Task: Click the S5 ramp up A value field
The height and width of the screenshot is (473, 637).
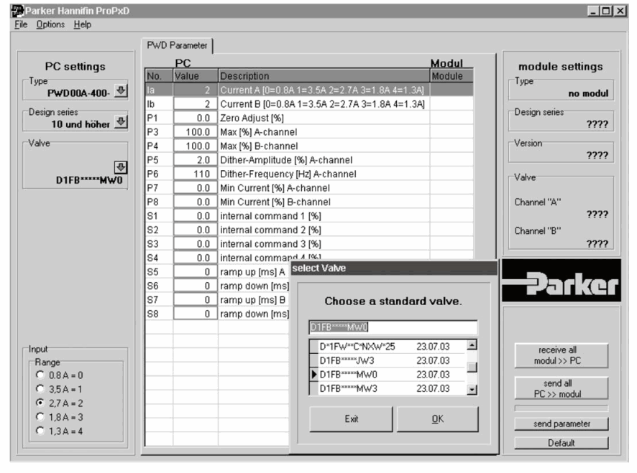Action: pos(195,272)
